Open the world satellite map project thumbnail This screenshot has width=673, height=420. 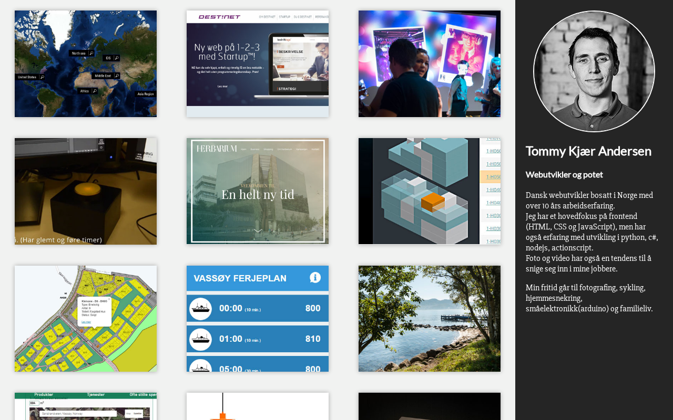pyautogui.click(x=86, y=64)
